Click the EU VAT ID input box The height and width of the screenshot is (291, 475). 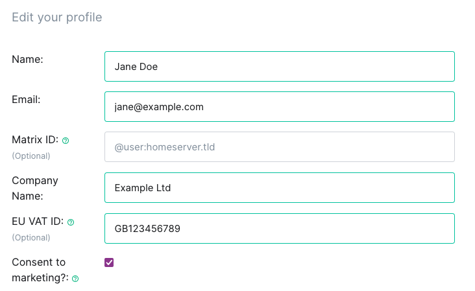[x=279, y=228]
